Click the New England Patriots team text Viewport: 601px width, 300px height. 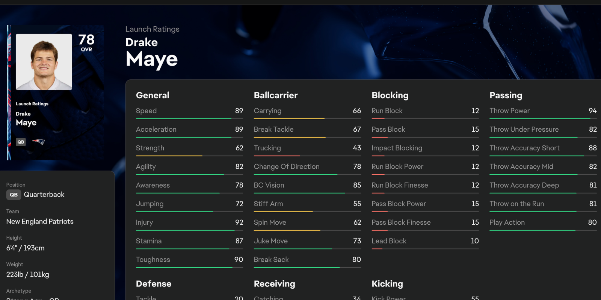[40, 222]
